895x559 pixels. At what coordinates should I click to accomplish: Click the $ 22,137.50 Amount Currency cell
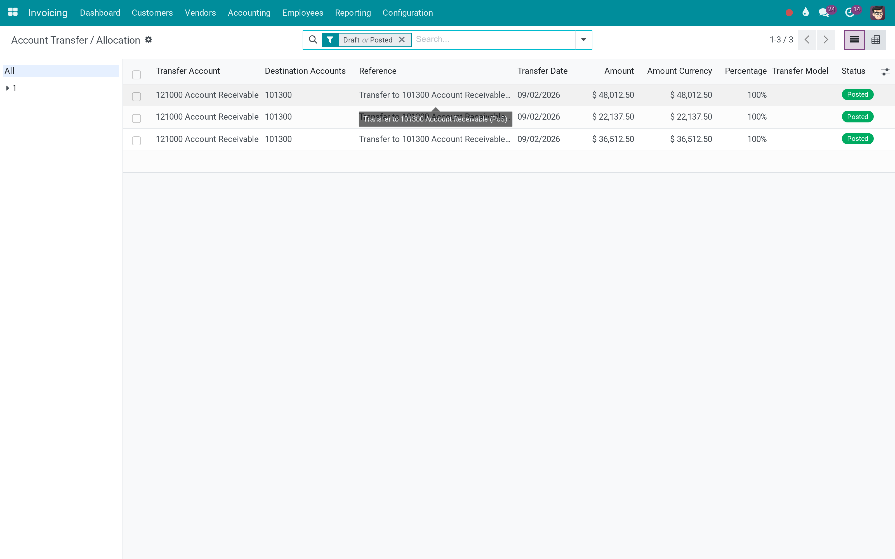coord(691,117)
